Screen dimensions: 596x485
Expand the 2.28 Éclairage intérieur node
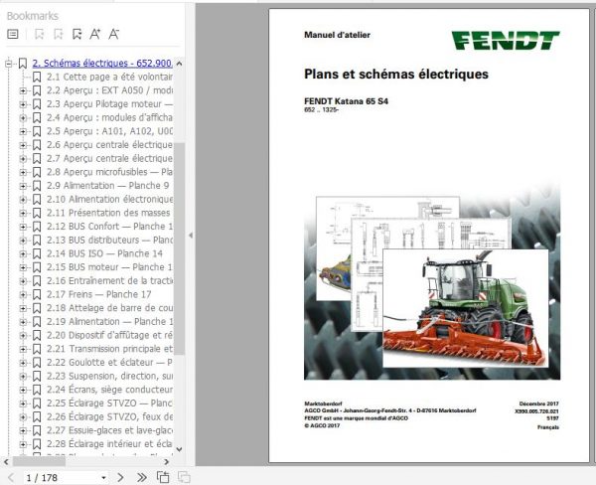(23, 444)
